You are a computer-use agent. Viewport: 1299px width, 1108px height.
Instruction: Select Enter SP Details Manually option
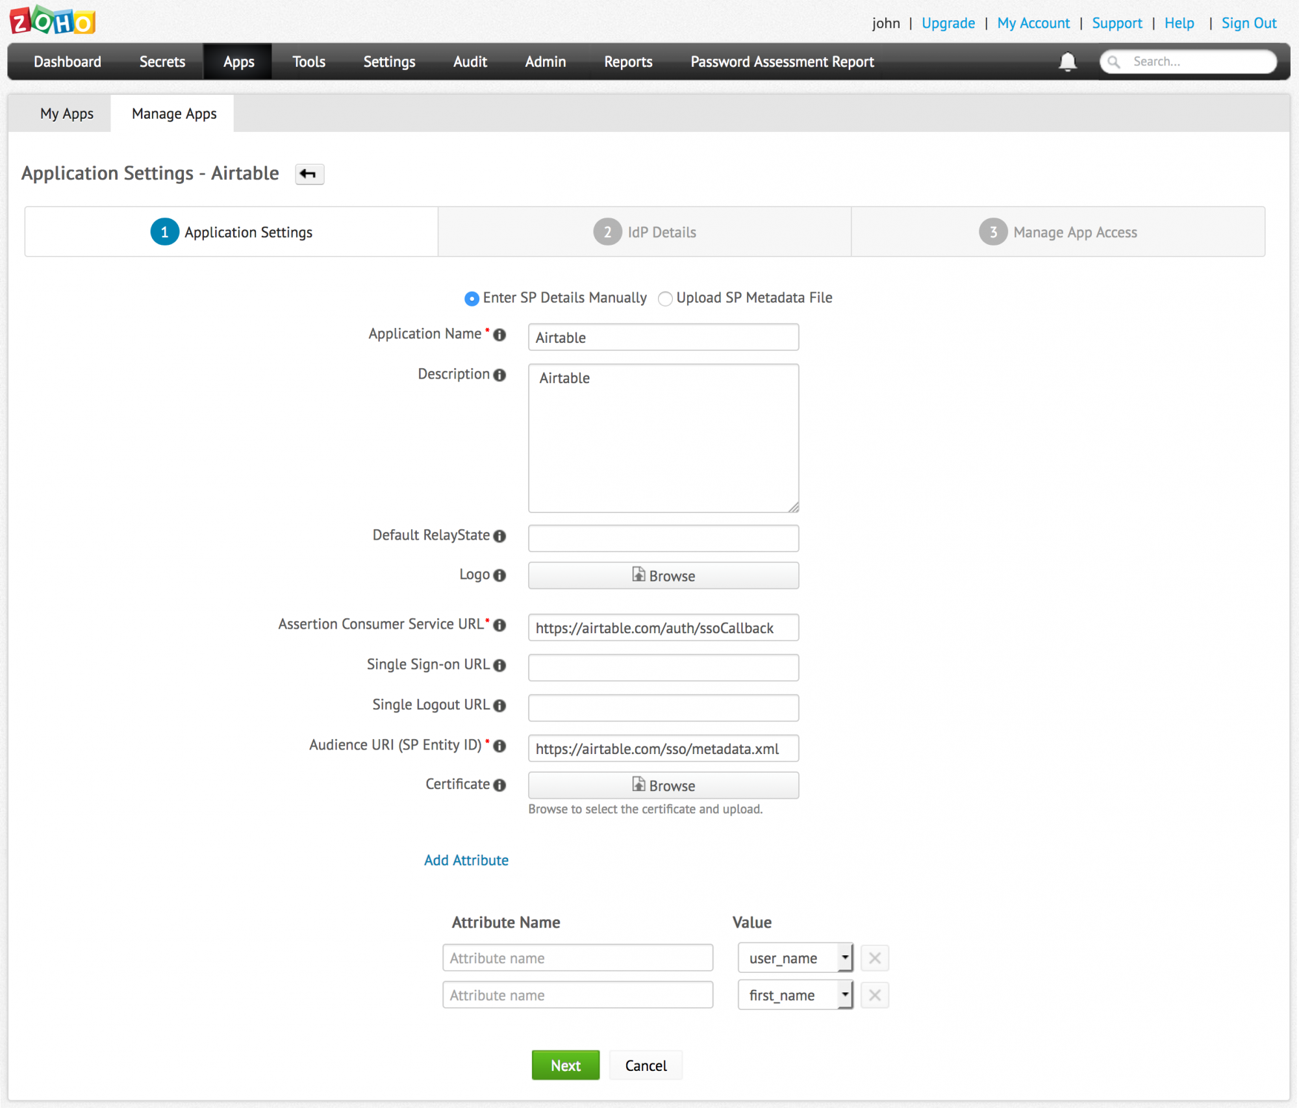[472, 299]
